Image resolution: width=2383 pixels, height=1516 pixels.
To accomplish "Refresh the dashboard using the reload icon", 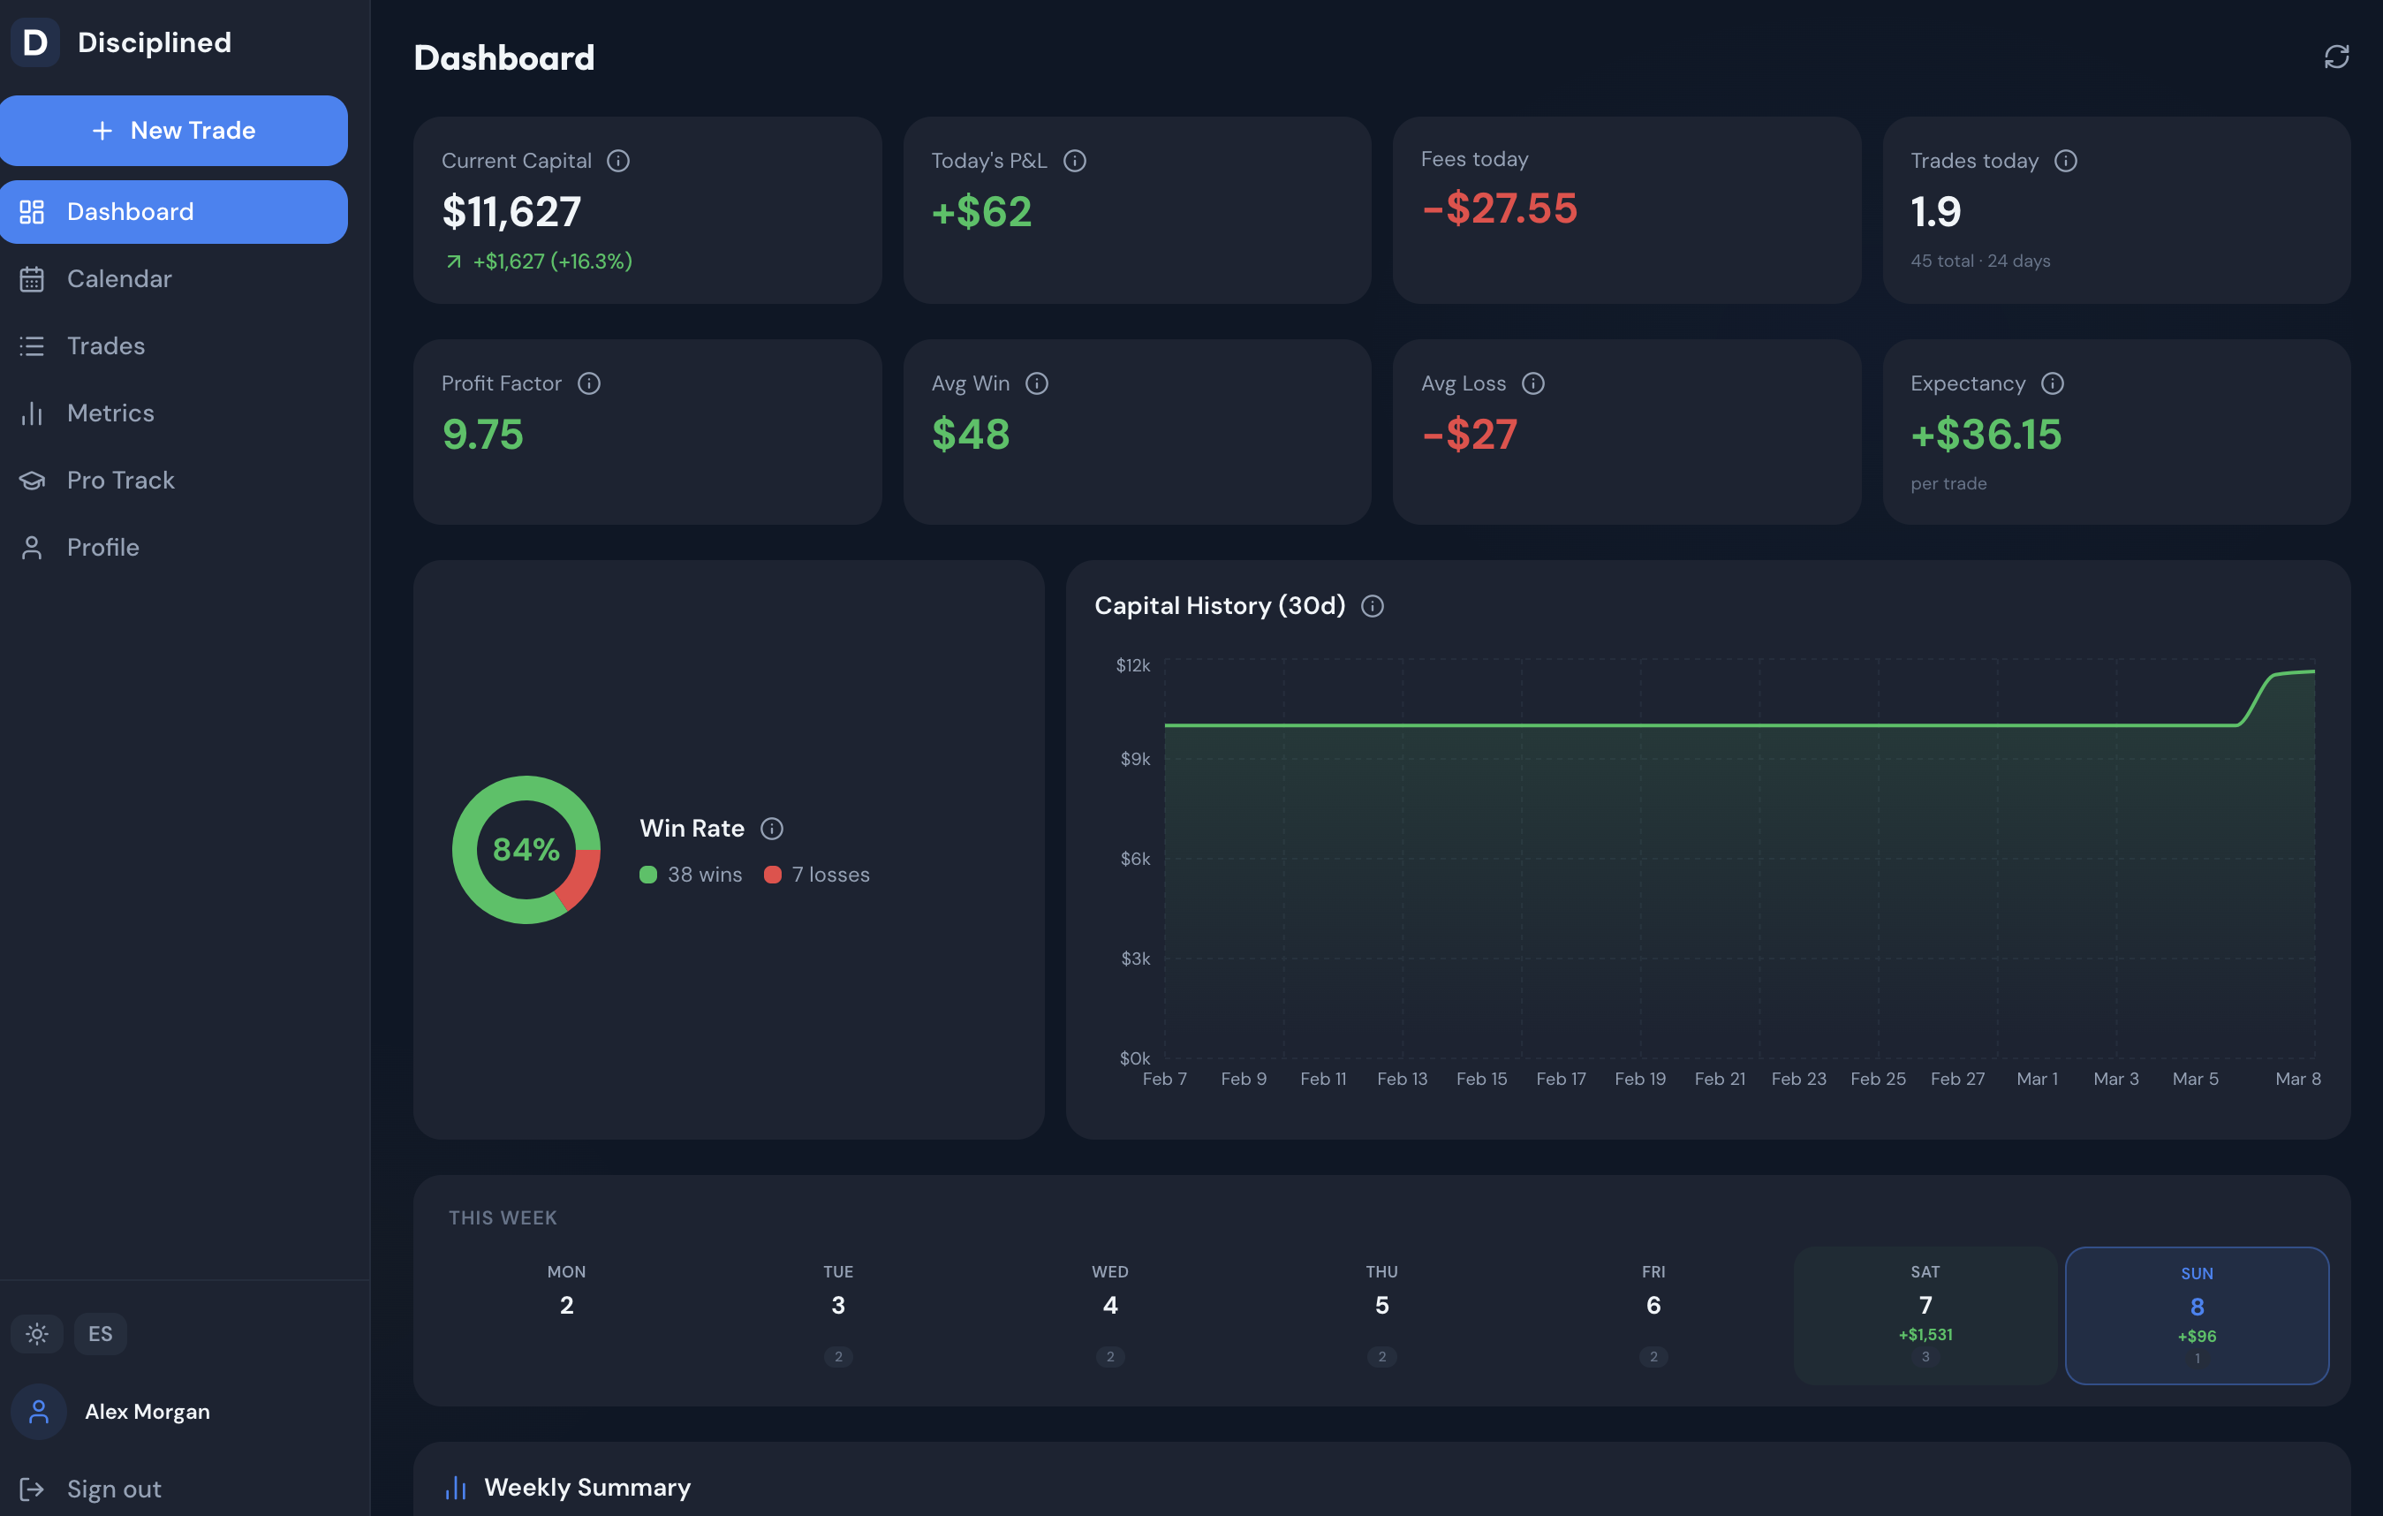I will (2336, 57).
